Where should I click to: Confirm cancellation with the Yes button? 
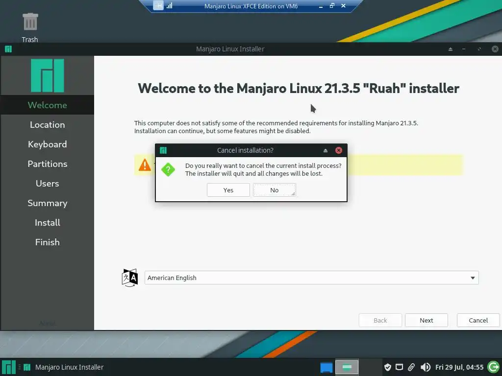228,190
